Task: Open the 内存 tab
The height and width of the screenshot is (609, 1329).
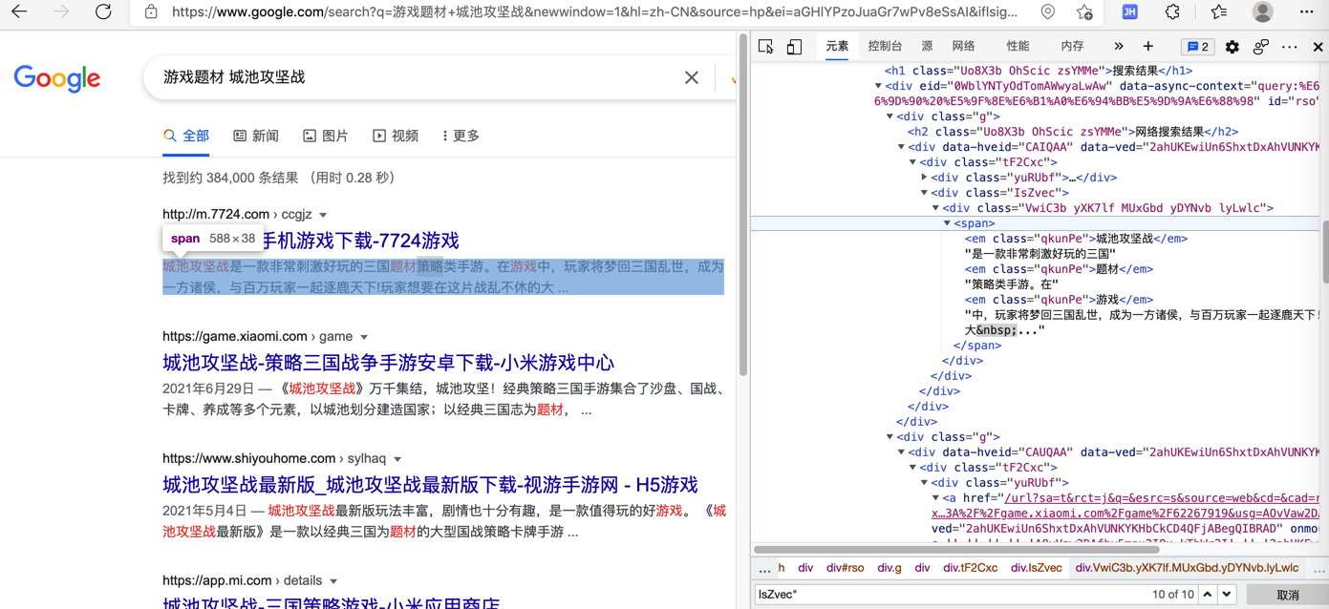Action: 1072,47
